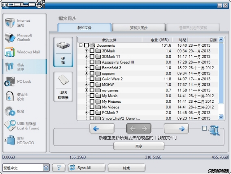Expand the MOHW folder node

click(x=86, y=84)
